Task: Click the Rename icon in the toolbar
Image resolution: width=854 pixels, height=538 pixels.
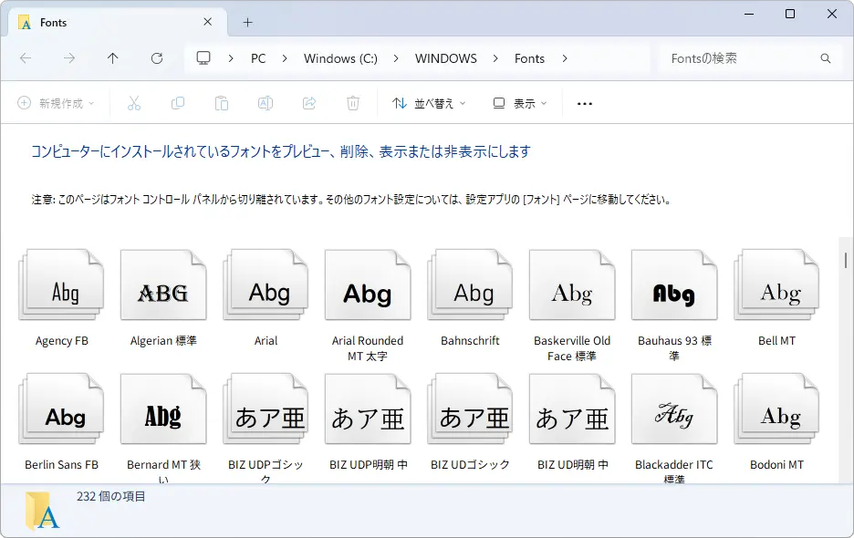Action: [x=266, y=102]
